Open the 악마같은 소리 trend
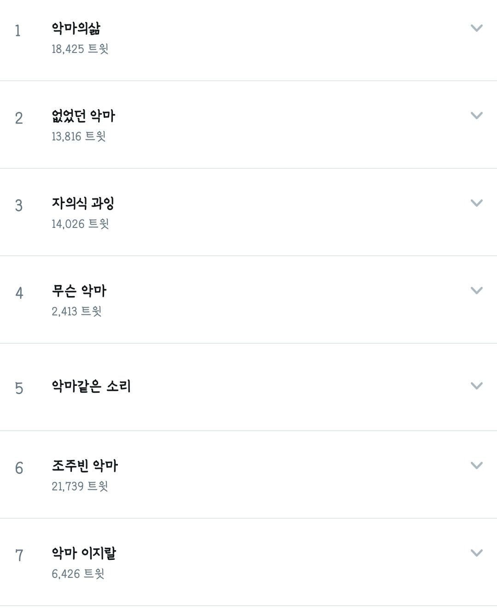The image size is (497, 611). click(x=91, y=386)
